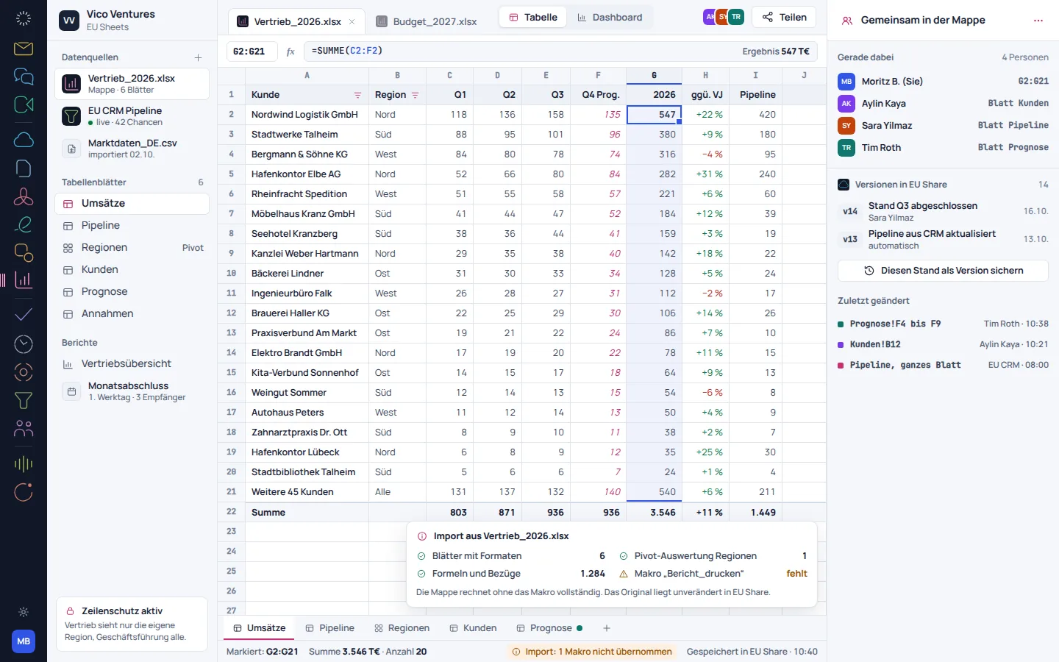Select column G header
This screenshot has width=1059, height=662.
pyautogui.click(x=654, y=75)
